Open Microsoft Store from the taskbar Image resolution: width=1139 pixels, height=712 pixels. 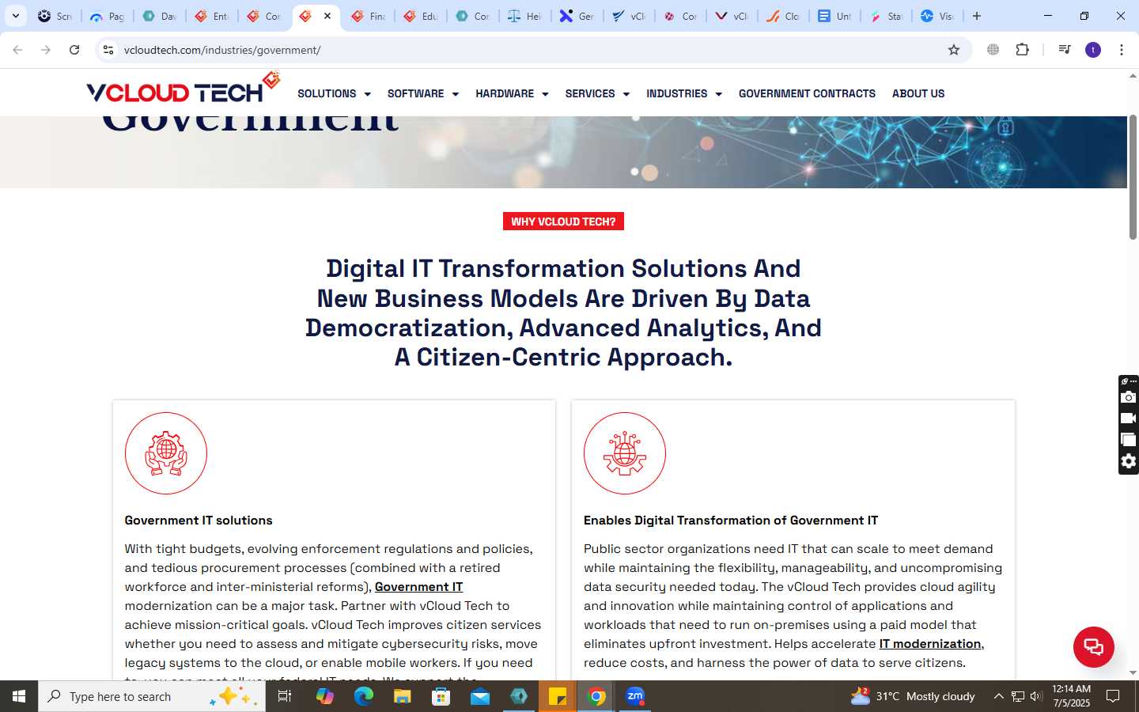coord(441,696)
